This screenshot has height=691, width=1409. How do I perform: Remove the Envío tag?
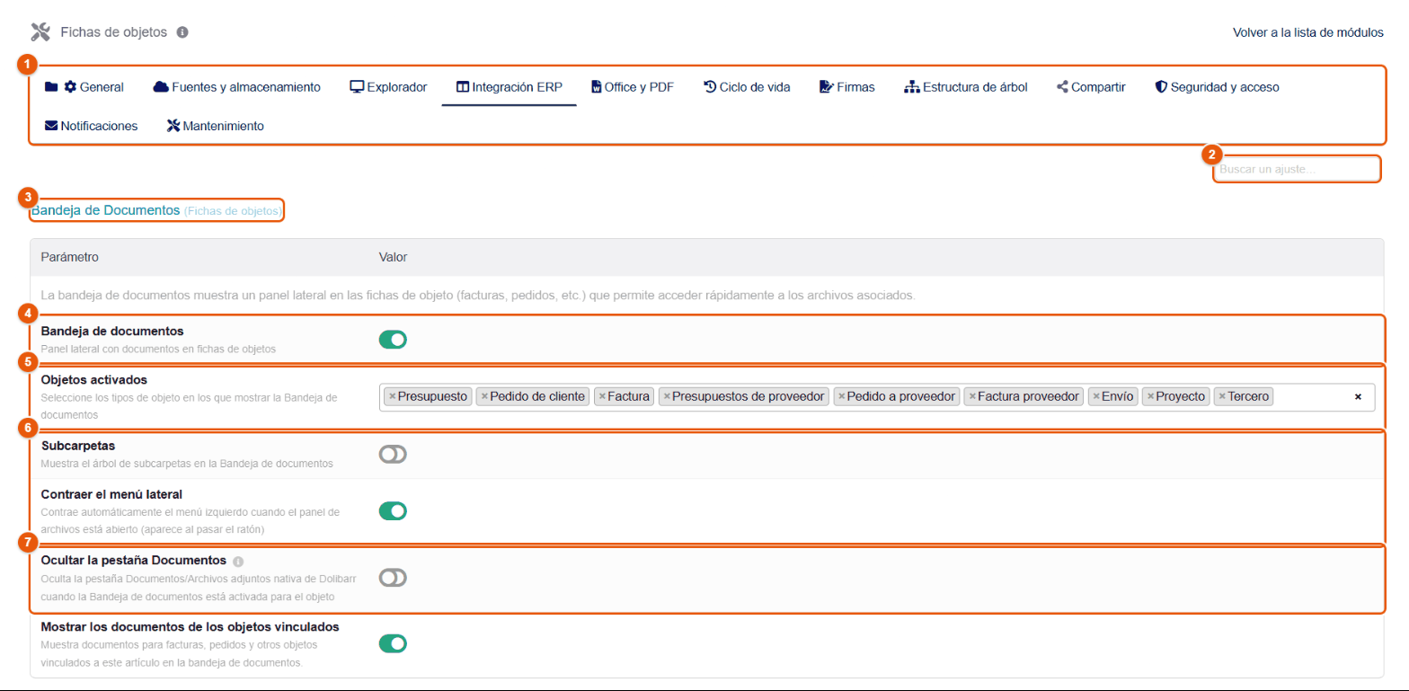1096,396
